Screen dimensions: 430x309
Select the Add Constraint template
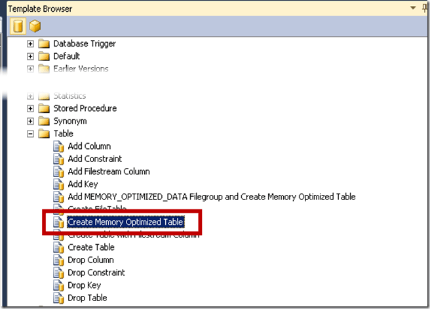[x=94, y=159]
